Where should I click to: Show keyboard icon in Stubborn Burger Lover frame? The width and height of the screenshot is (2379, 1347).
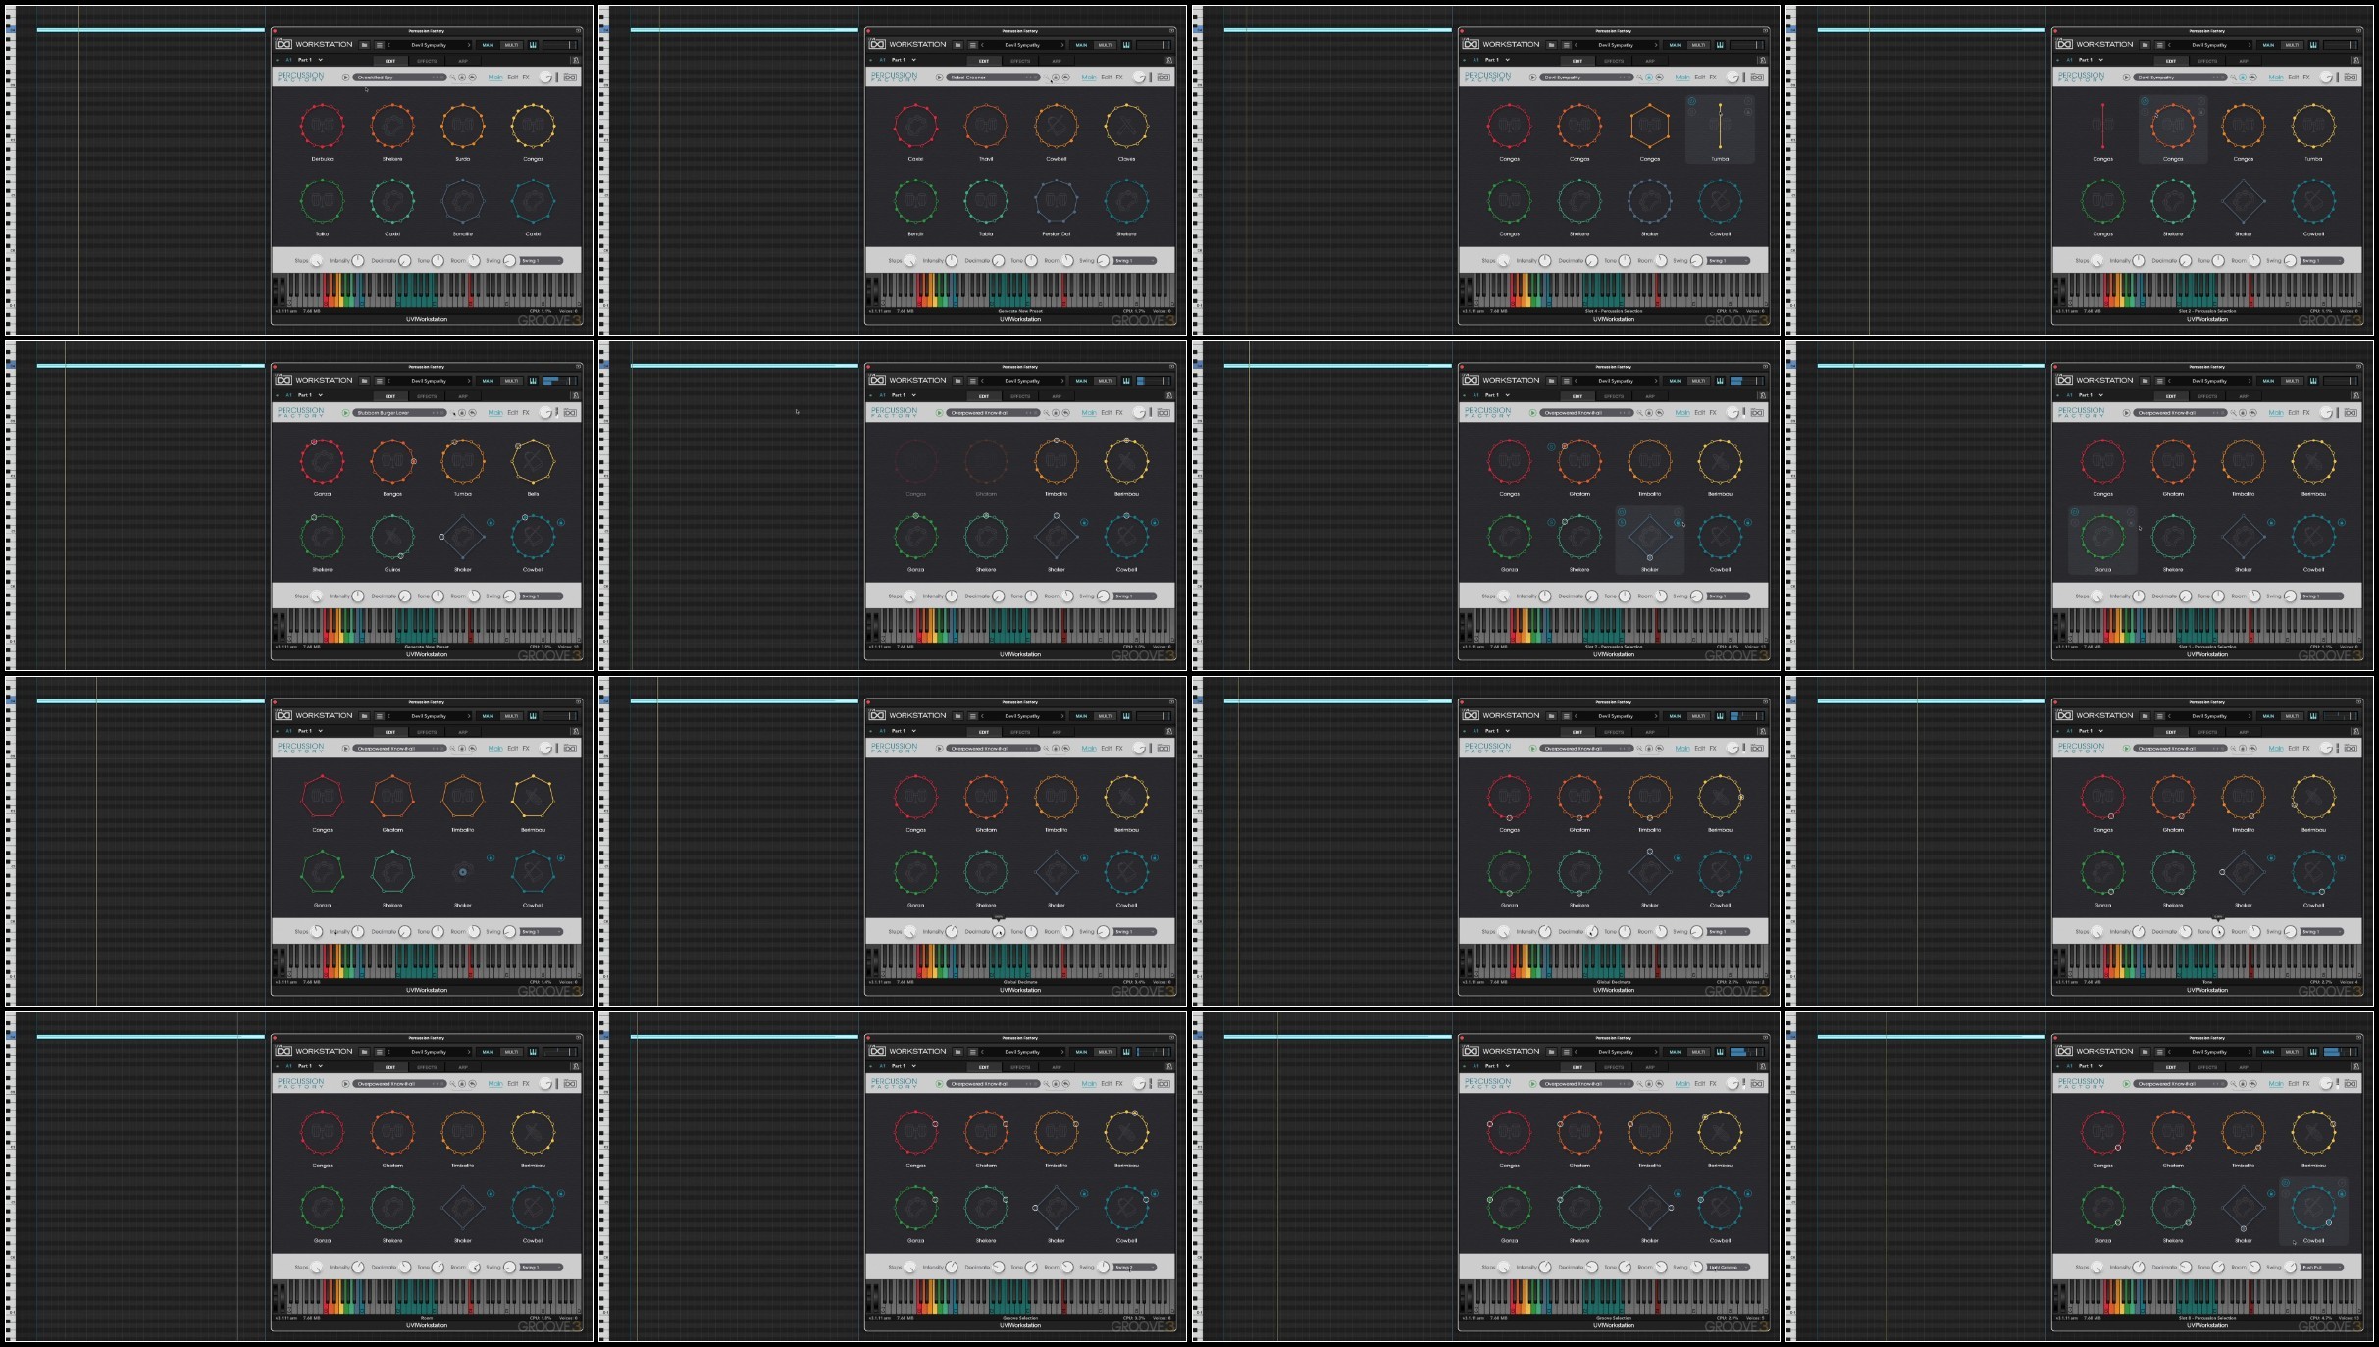pyautogui.click(x=533, y=381)
